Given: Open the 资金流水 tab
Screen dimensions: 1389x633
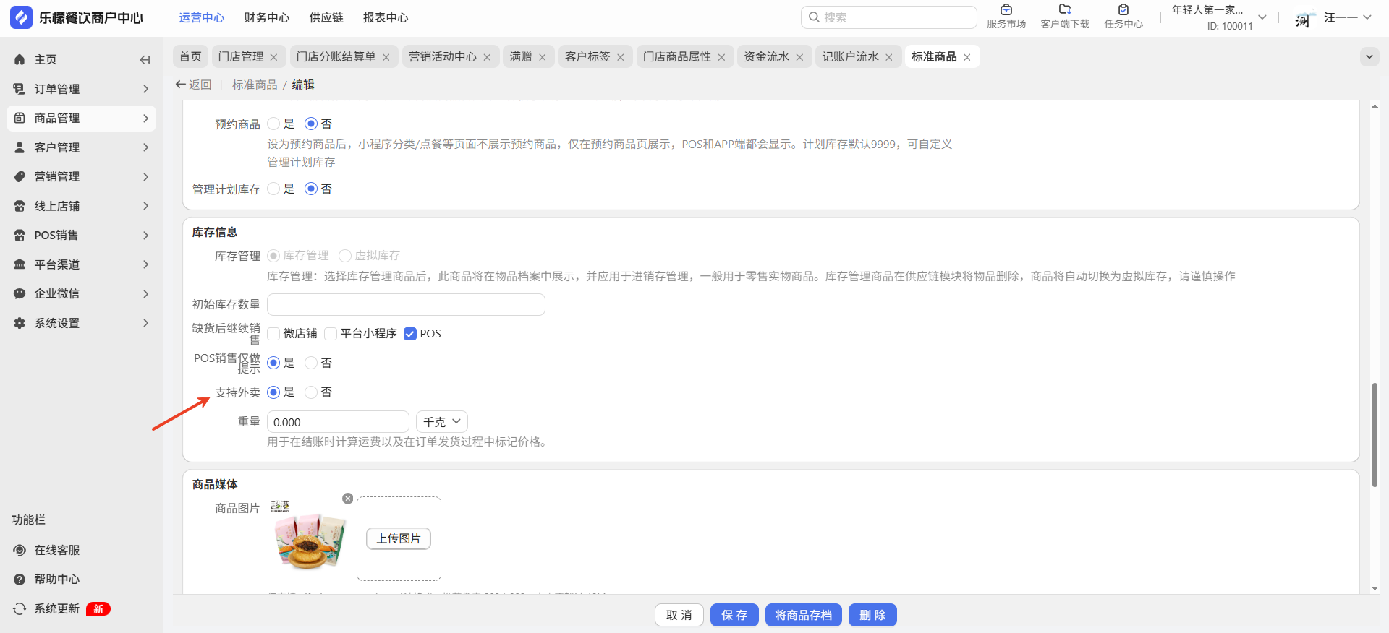Looking at the screenshot, I should tap(766, 56).
